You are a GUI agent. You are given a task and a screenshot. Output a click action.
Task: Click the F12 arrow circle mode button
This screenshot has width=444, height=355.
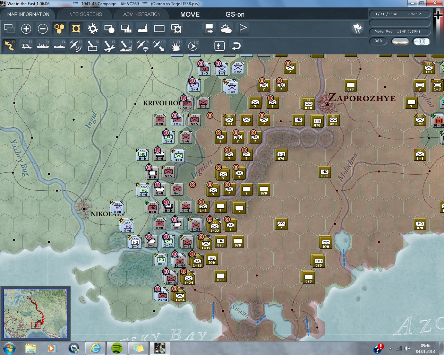point(193,46)
